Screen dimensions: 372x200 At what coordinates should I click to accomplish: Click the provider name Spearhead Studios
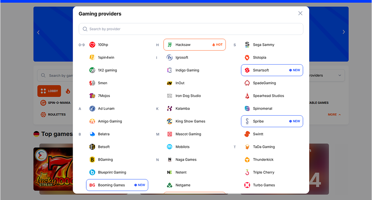coord(268,96)
